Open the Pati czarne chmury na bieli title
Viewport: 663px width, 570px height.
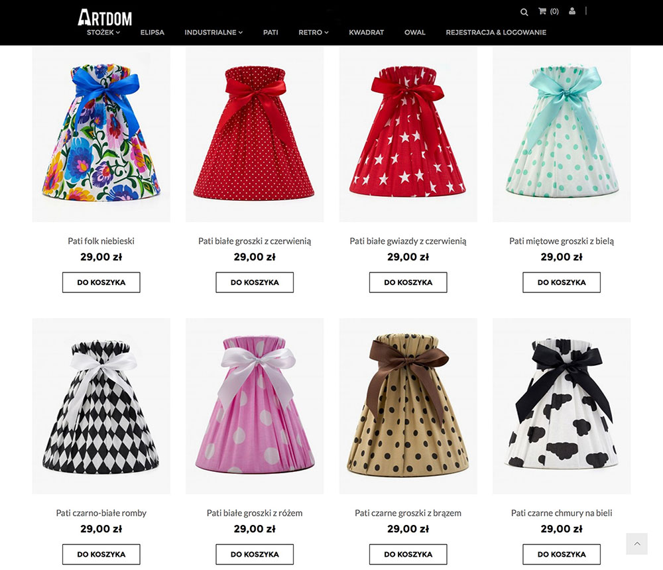tap(562, 513)
